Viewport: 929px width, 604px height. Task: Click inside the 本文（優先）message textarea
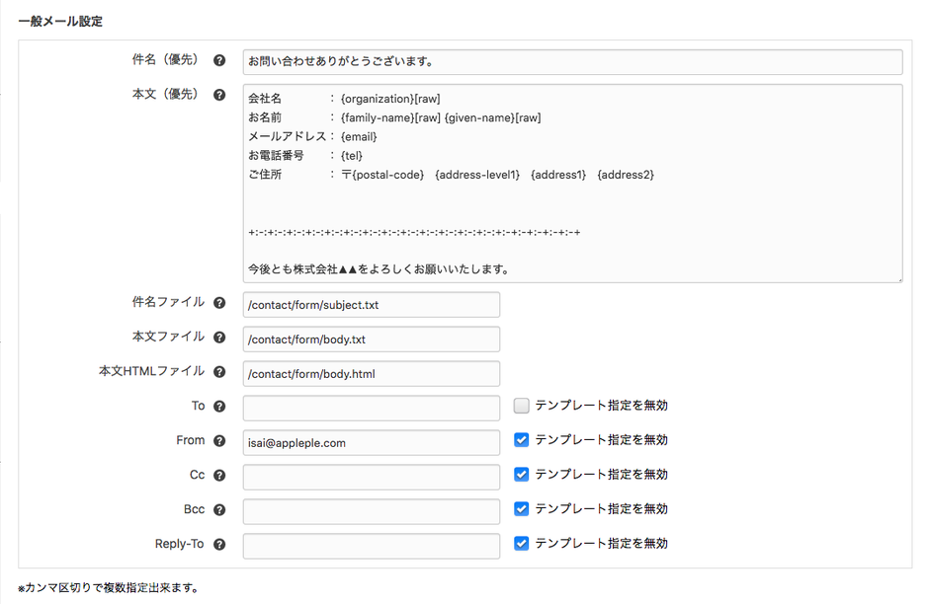point(571,183)
